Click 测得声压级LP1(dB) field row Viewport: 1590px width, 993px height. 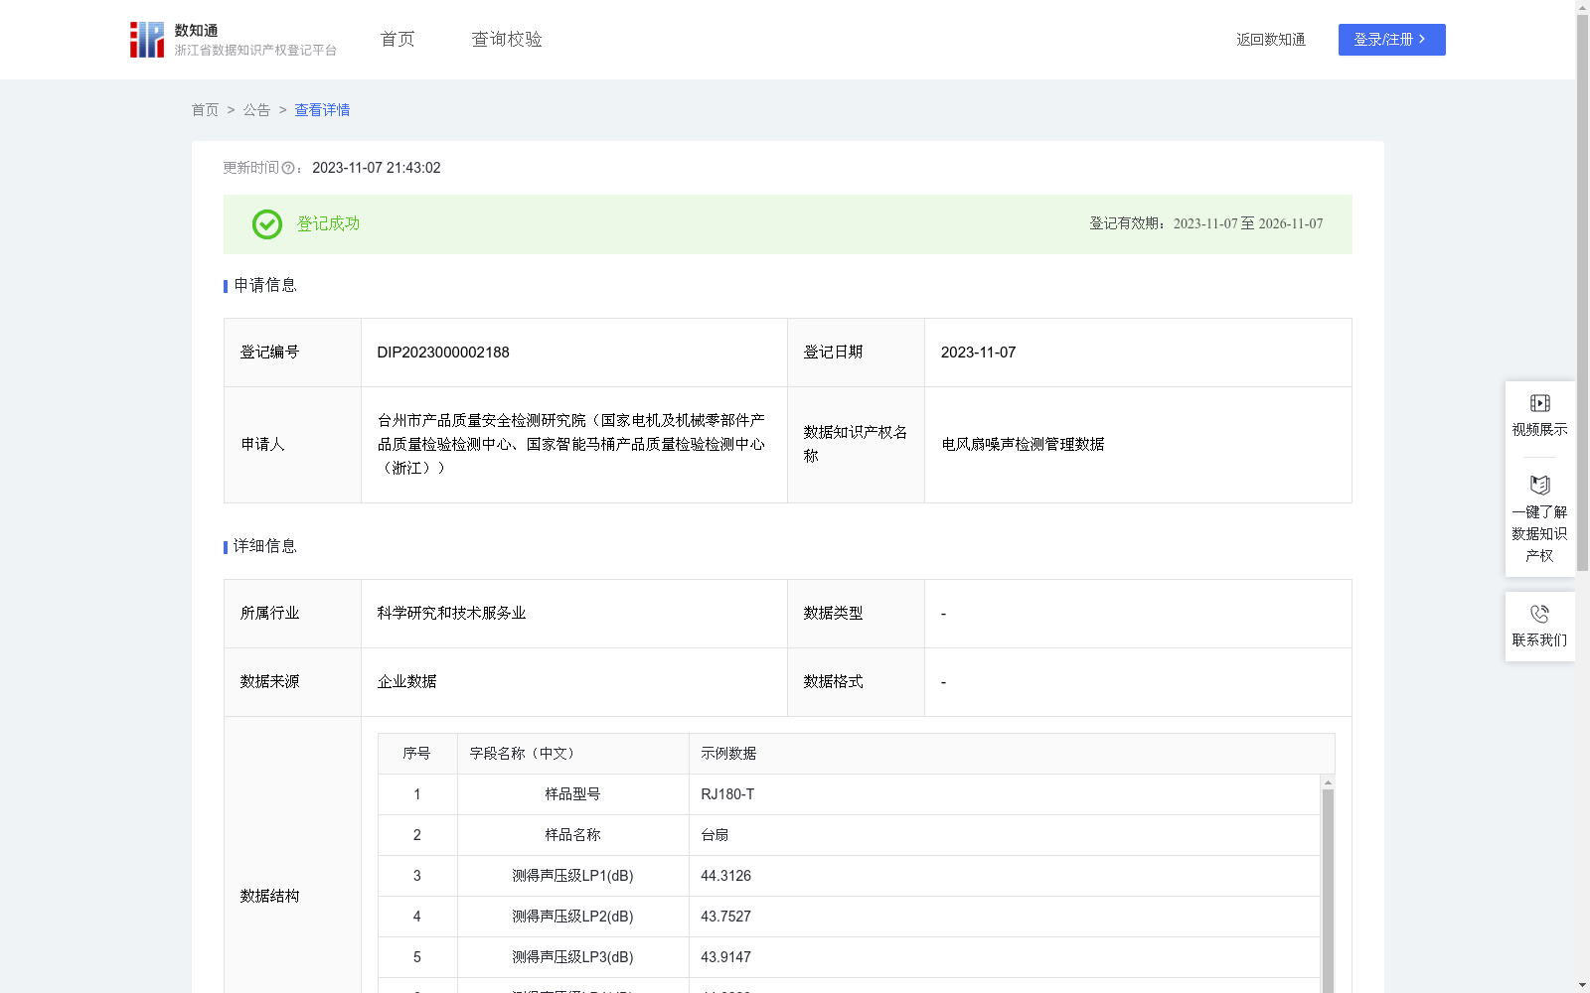tap(572, 876)
